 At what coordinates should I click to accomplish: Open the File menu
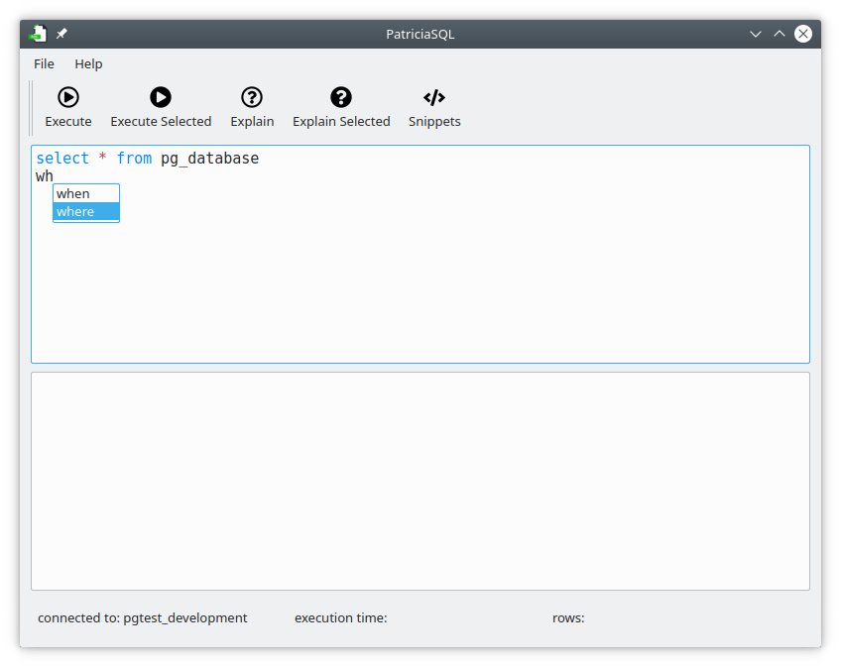44,63
